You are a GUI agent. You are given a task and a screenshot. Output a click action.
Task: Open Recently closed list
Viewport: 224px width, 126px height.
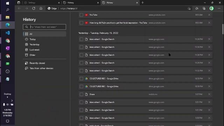click(x=44, y=63)
